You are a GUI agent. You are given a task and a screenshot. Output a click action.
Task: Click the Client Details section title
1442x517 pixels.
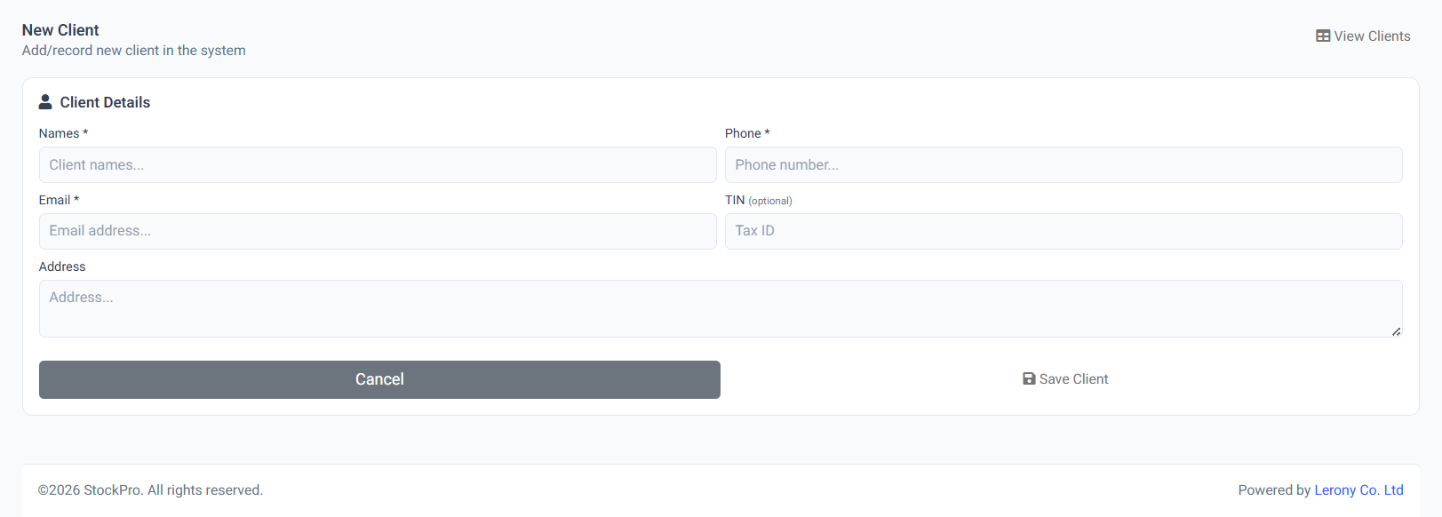(105, 102)
